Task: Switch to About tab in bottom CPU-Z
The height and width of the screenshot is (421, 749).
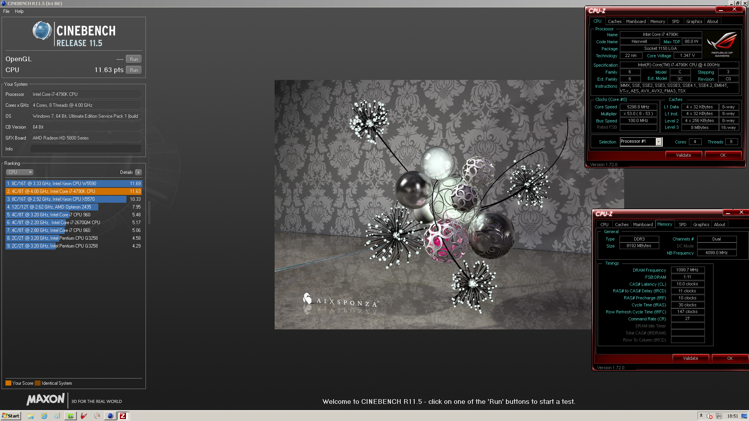Action: (720, 225)
